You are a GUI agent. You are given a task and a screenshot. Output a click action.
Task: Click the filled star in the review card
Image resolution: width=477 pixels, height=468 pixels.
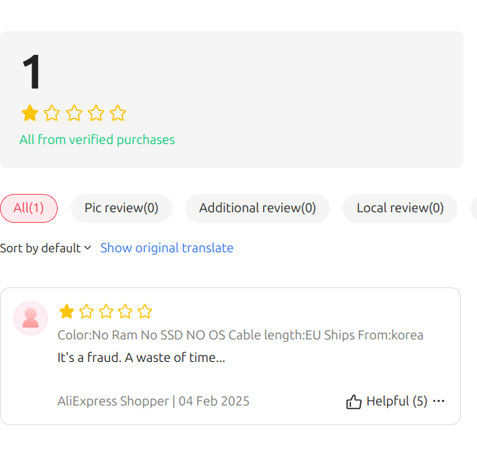coord(67,311)
